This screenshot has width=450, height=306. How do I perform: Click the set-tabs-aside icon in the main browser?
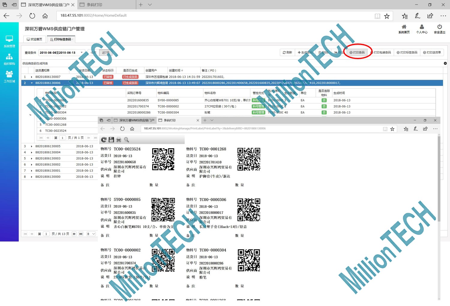[14, 5]
